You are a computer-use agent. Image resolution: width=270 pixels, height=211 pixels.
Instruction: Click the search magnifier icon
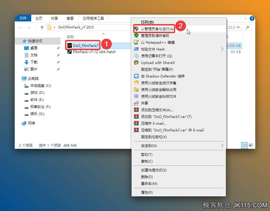pos(247,27)
